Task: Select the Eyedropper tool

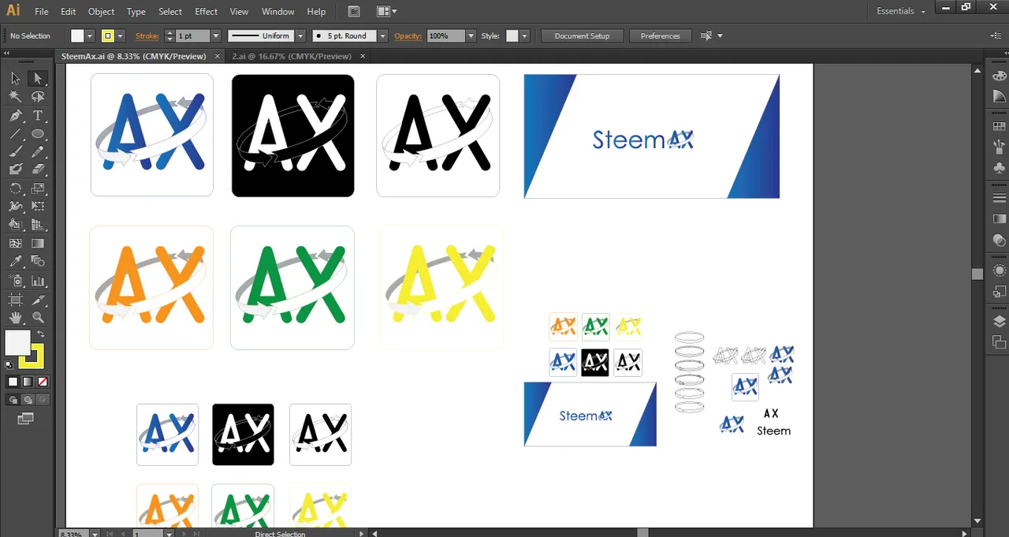Action: click(15, 262)
